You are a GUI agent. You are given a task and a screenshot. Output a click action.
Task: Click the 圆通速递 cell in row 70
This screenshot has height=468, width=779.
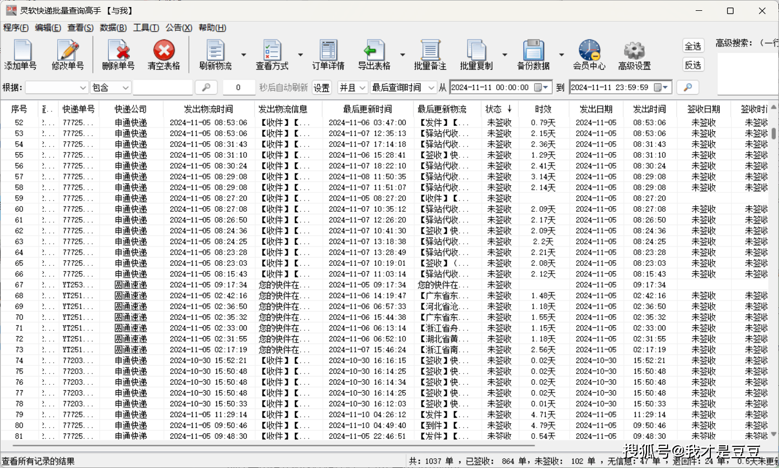click(130, 317)
